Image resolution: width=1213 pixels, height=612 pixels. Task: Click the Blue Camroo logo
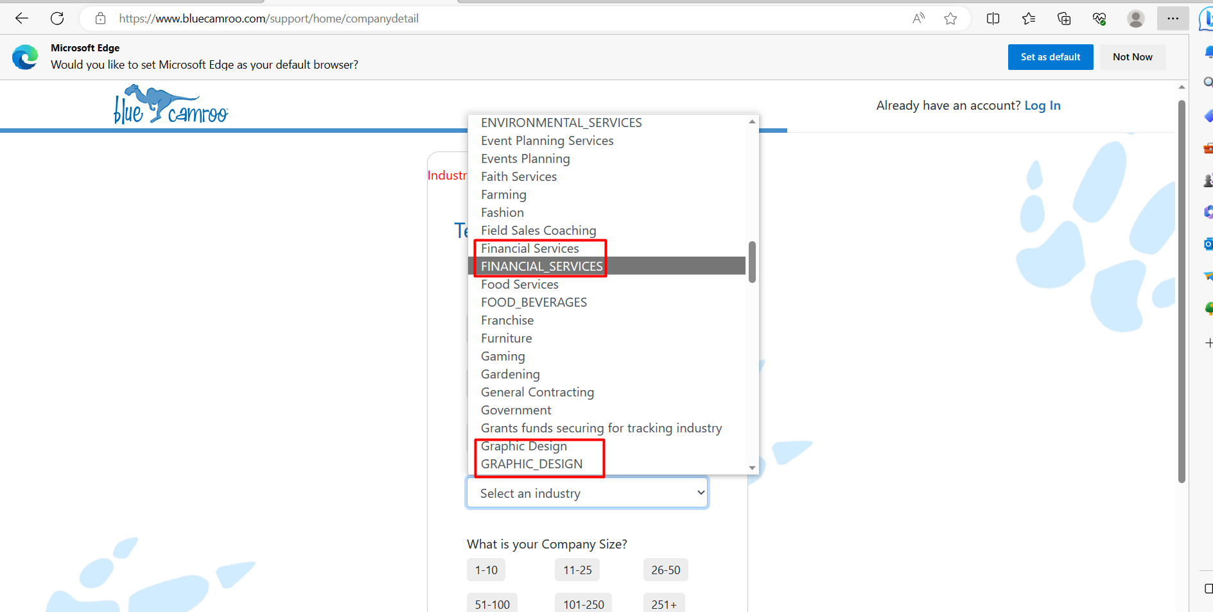[x=171, y=105]
